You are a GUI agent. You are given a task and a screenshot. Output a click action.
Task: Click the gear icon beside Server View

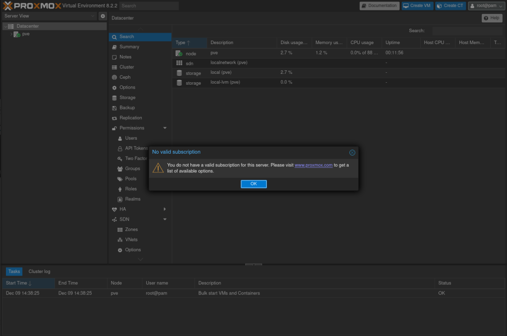click(103, 16)
